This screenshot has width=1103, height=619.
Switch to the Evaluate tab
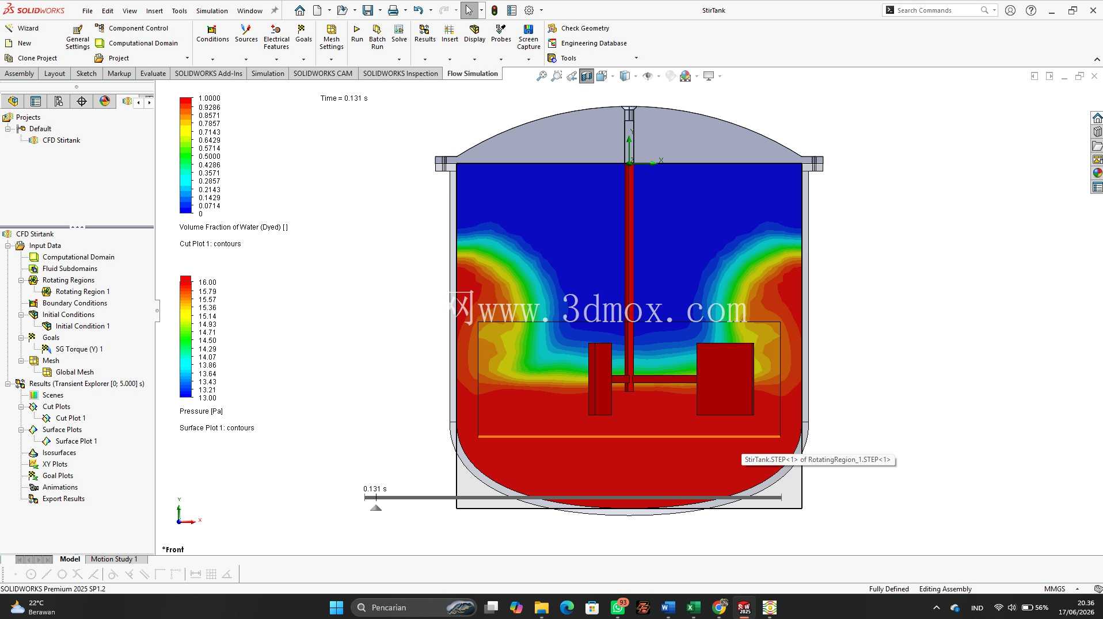(153, 74)
